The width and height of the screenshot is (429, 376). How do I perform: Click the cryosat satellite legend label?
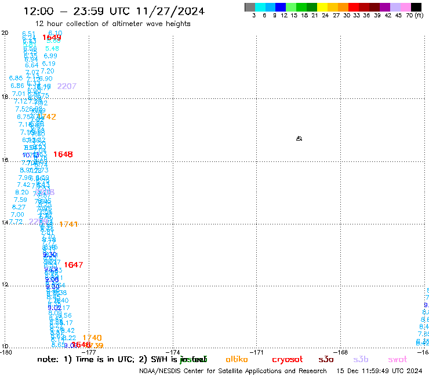(288, 359)
